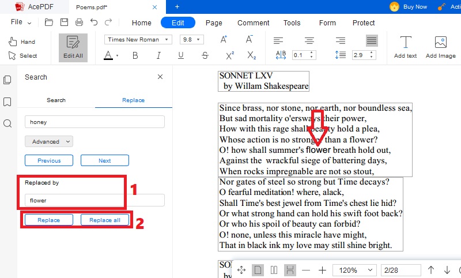This screenshot has width=461, height=278.
Task: Open the Page tab
Action: pyautogui.click(x=214, y=22)
